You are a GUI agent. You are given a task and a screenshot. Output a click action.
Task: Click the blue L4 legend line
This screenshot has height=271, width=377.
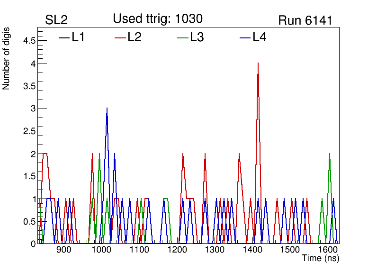(245, 37)
